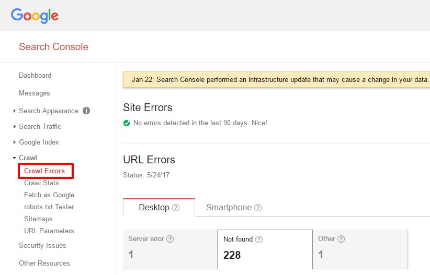This screenshot has width=430, height=275.
Task: Expand the Search Traffic section arrow
Action: click(x=14, y=126)
